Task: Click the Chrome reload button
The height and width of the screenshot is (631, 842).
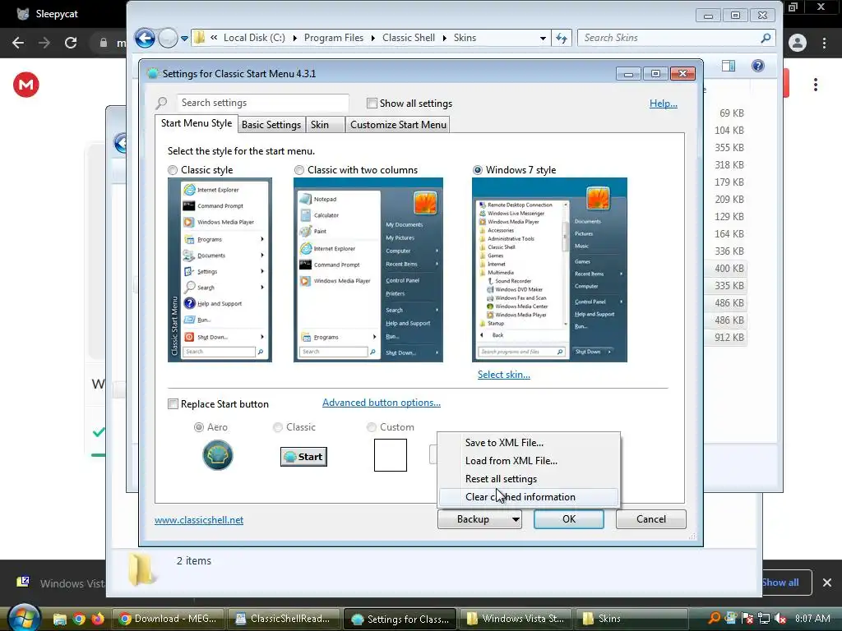Action: pyautogui.click(x=71, y=43)
